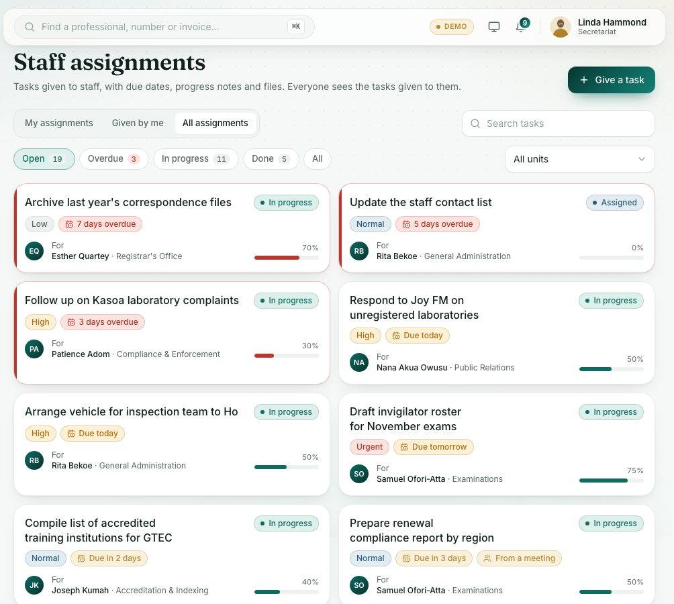Click the Assigned status badge
This screenshot has width=674, height=604.
click(615, 203)
